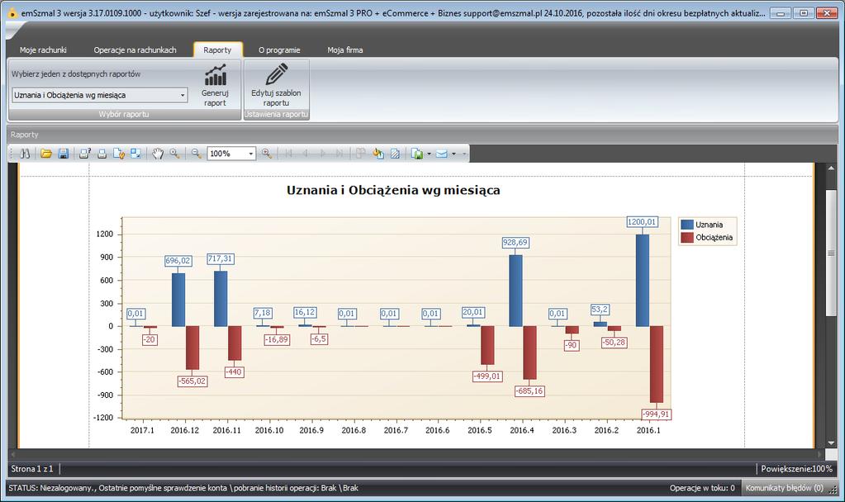Click the -565,02 value label

point(192,381)
